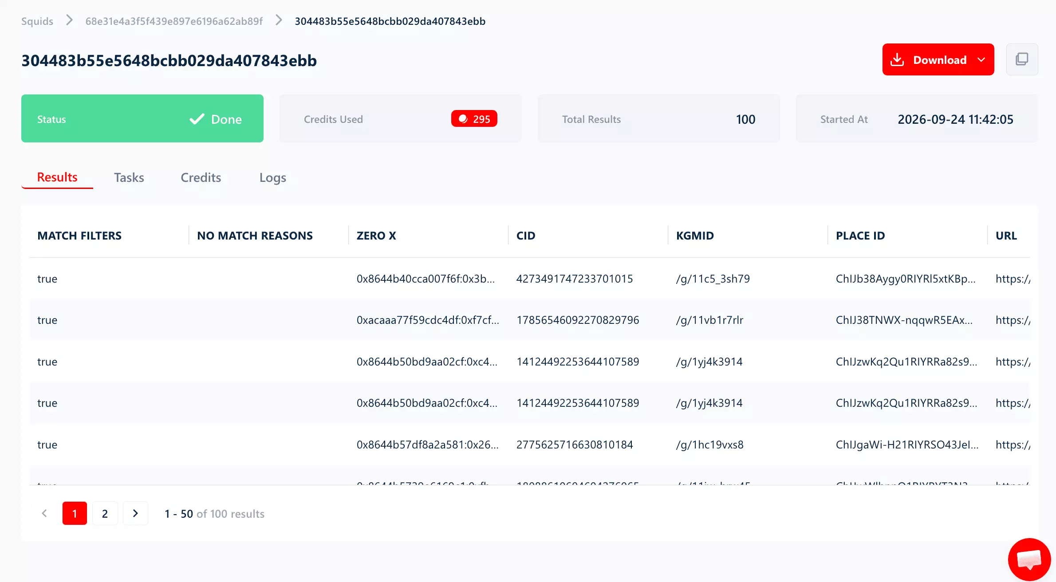Click the CID column header

[526, 236]
